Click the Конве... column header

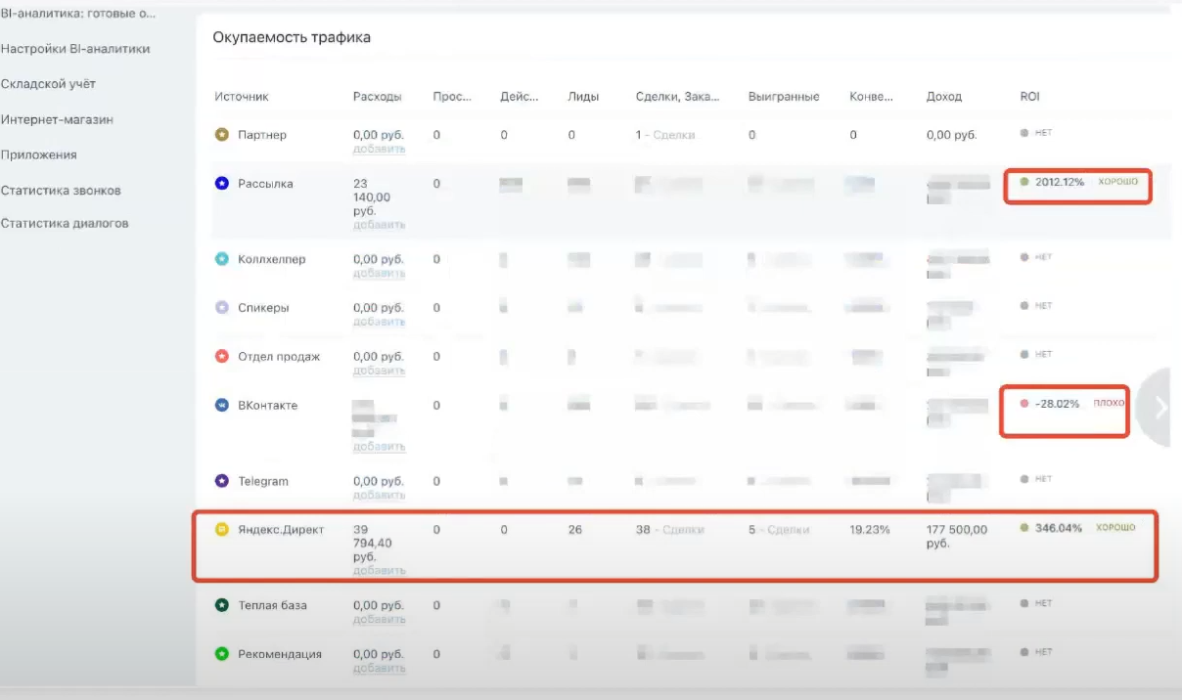871,97
